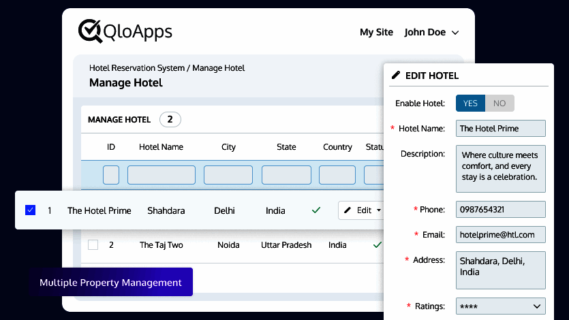This screenshot has height=320, width=569.
Task: Click the Email field in Edit Hotel
Action: click(501, 234)
